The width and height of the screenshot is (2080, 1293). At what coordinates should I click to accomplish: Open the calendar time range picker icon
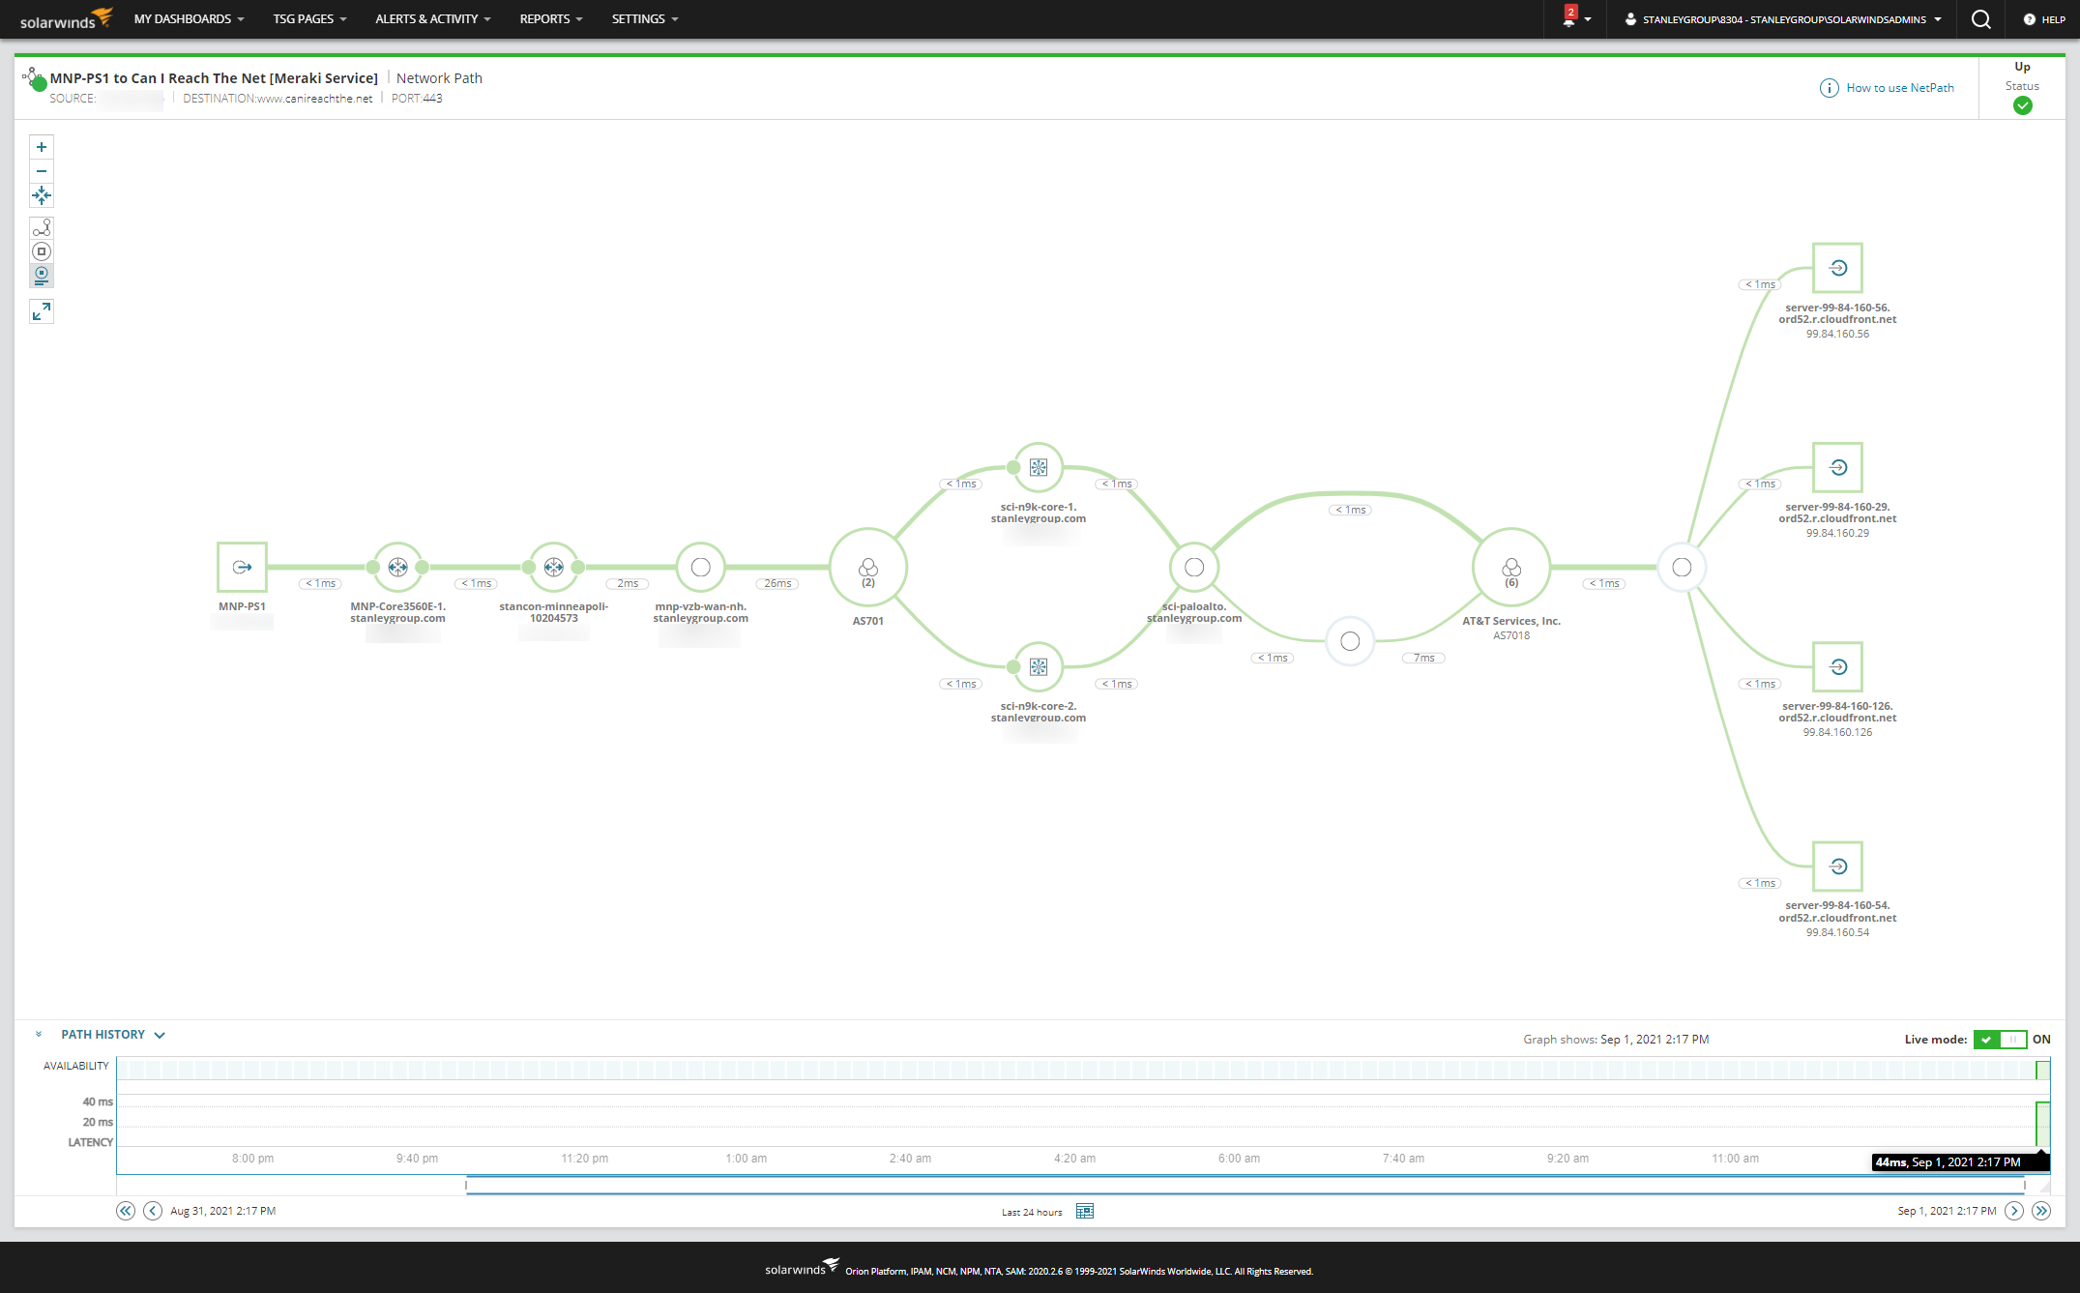pos(1085,1211)
